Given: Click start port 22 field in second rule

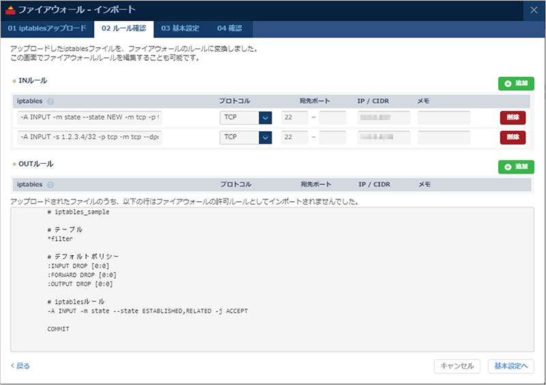Looking at the screenshot, I should coord(295,137).
